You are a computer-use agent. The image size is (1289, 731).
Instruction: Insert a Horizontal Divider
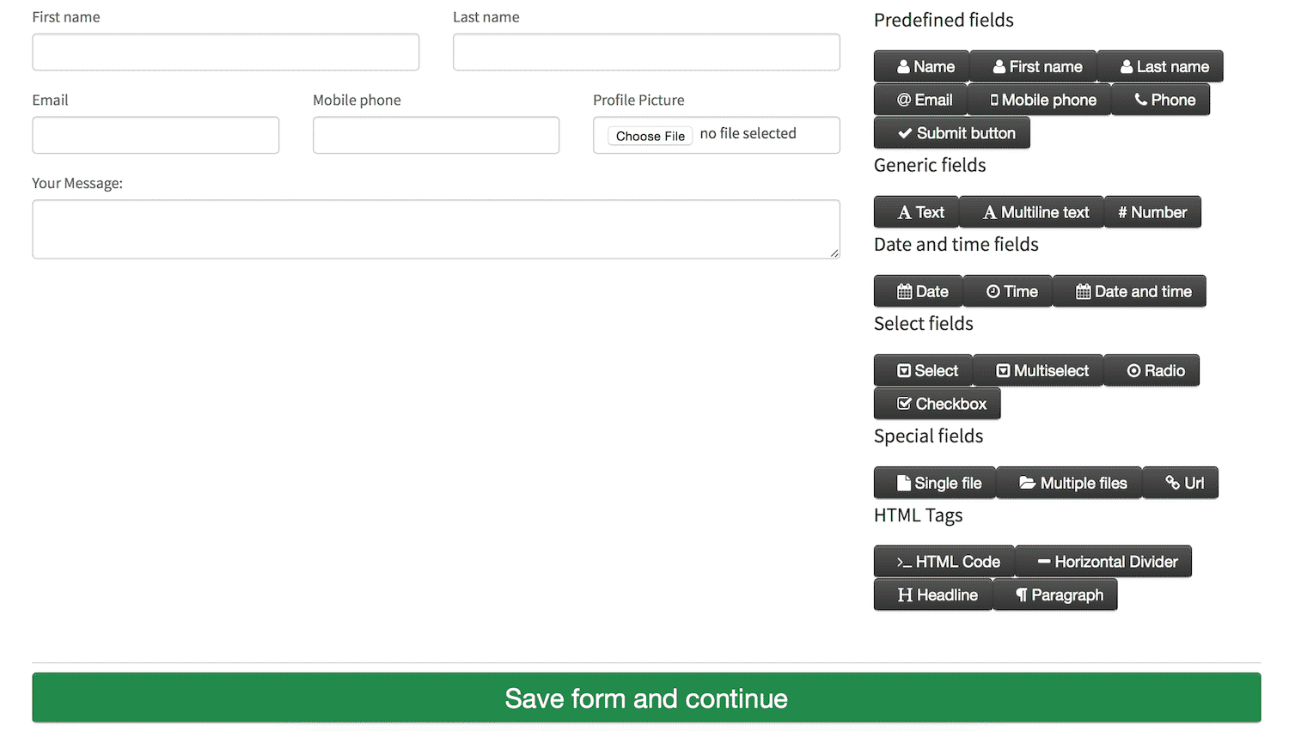(1103, 562)
